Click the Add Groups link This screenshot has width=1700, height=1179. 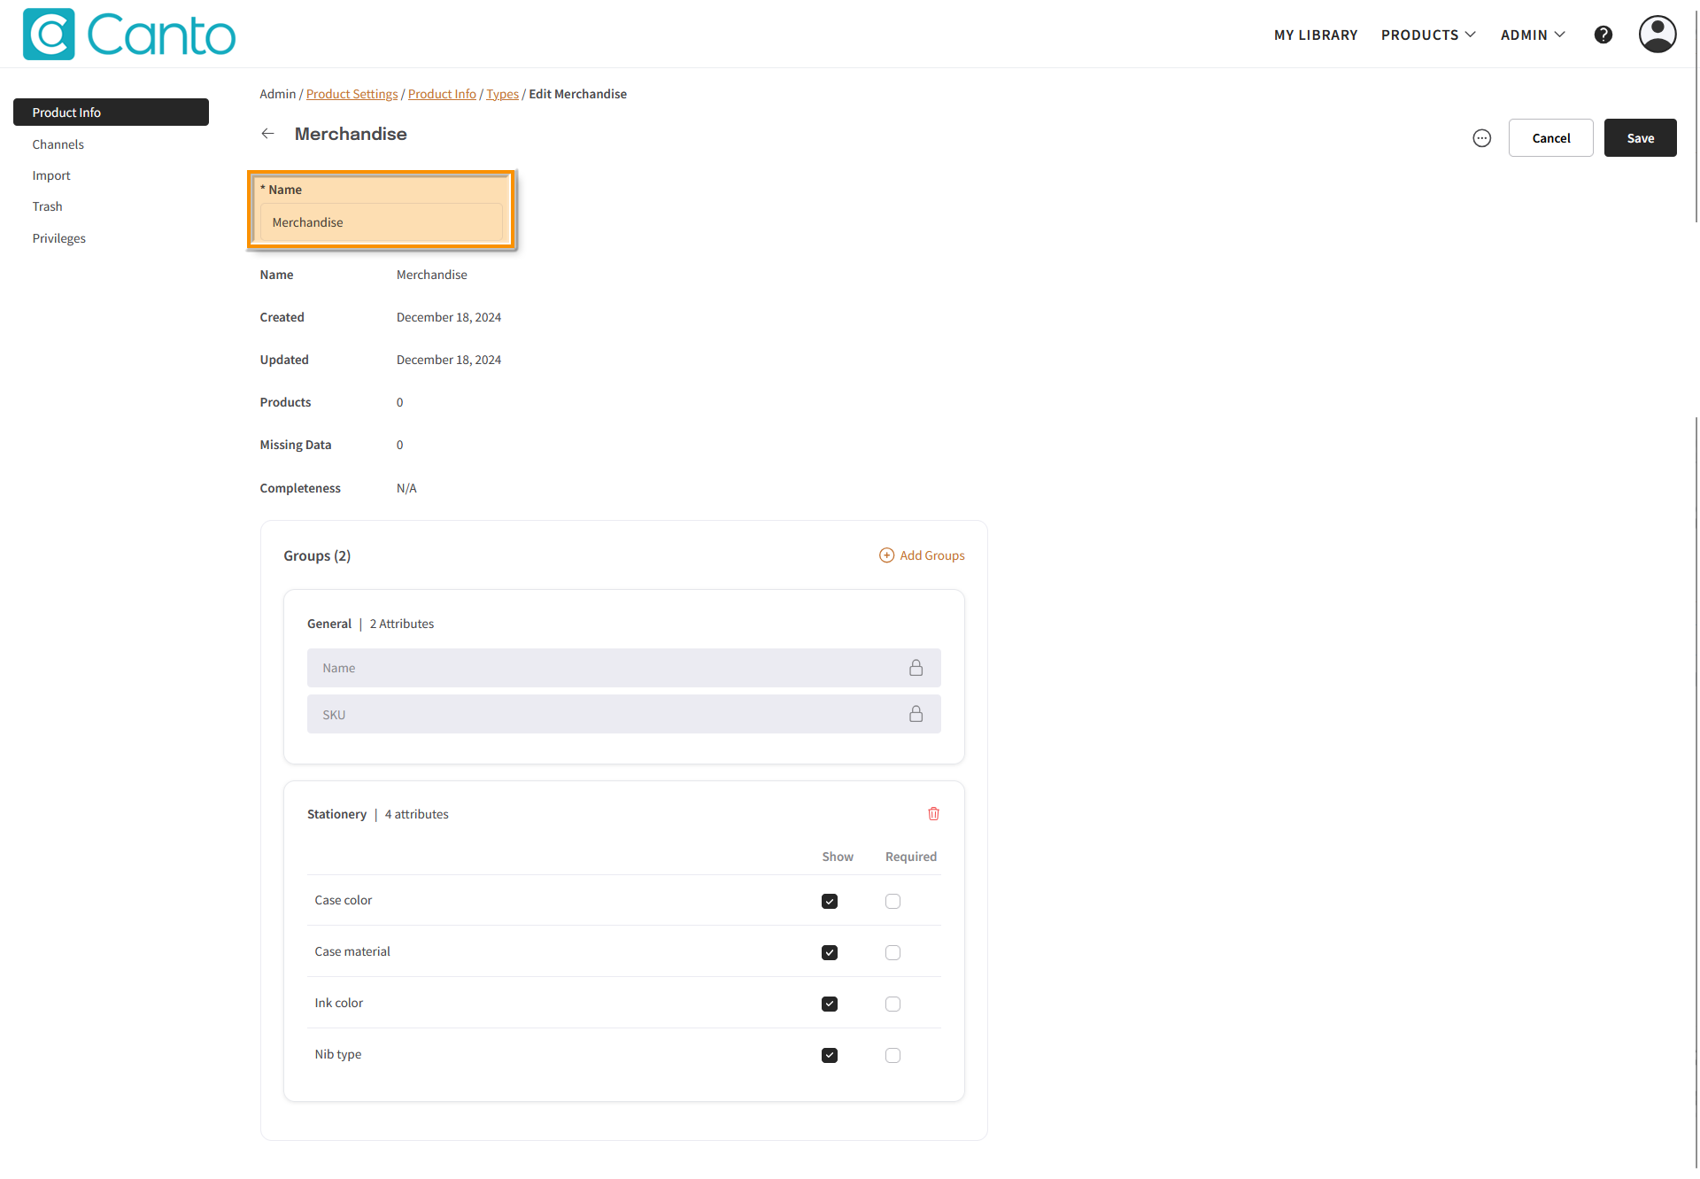(x=922, y=555)
